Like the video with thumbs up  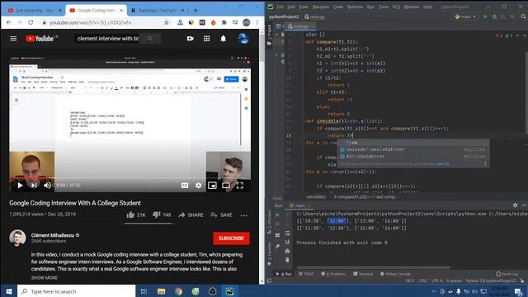[x=135, y=214]
